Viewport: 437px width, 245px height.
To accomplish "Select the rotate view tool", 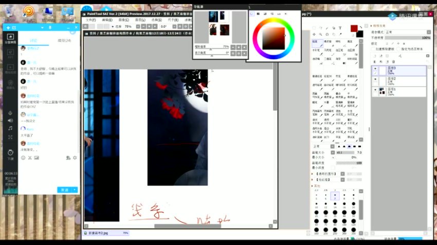I will pos(327,34).
